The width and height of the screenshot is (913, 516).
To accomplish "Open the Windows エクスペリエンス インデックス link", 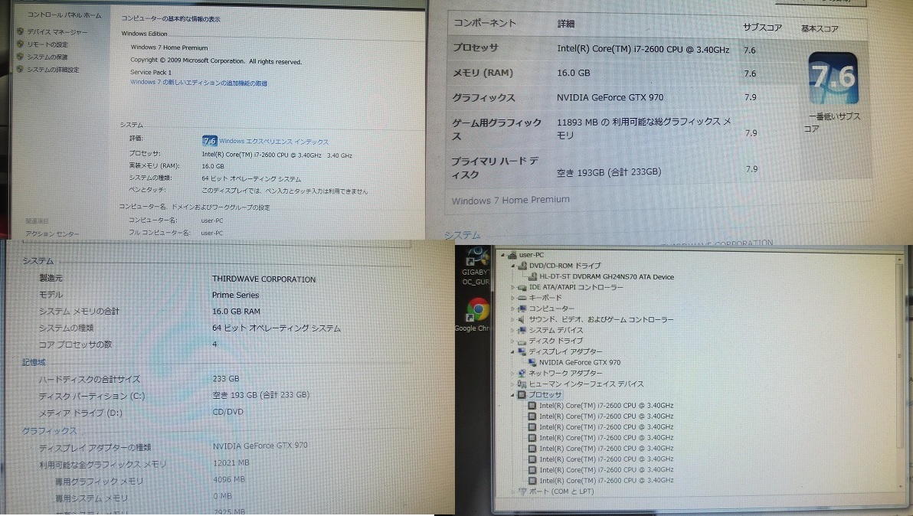I will [273, 142].
